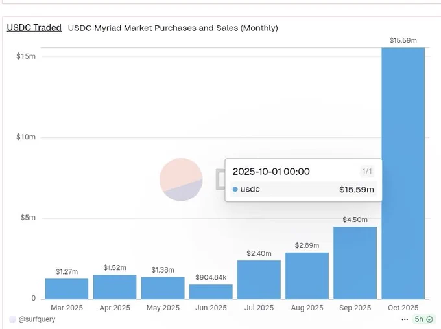
Task: Open the three-dot chart options menu
Action: click(x=405, y=319)
